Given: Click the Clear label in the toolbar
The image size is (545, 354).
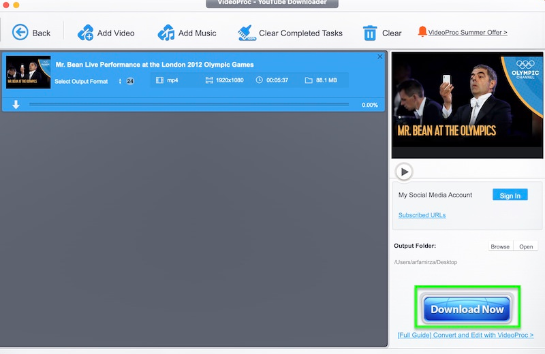Looking at the screenshot, I should pyautogui.click(x=392, y=33).
